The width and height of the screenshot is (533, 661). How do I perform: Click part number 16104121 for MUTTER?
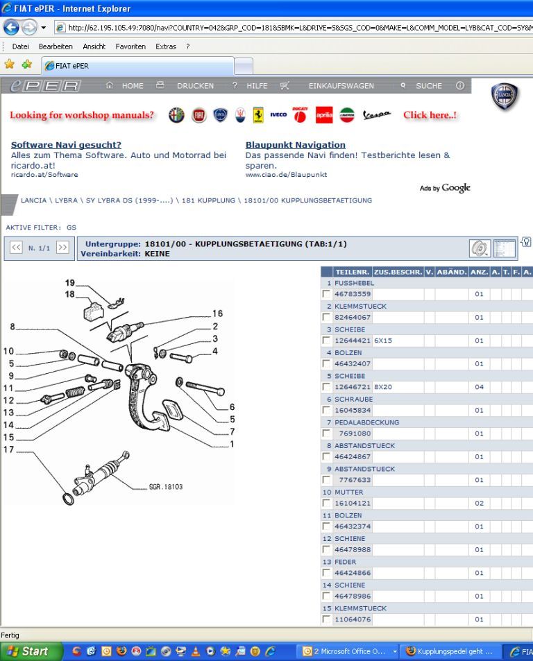353,503
